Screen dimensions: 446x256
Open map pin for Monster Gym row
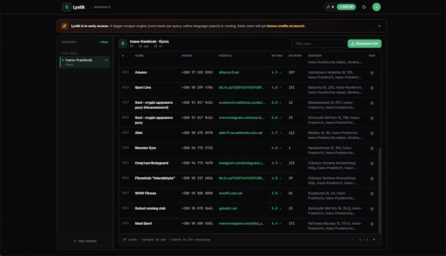tap(372, 148)
